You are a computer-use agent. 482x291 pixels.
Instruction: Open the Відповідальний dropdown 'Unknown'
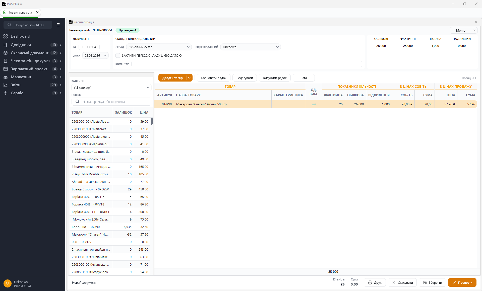coord(251,47)
